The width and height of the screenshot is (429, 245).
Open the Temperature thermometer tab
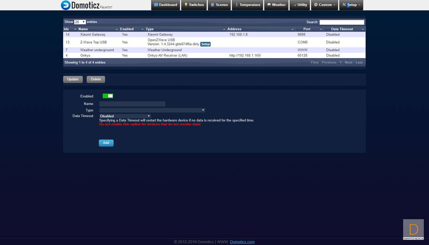point(247,5)
